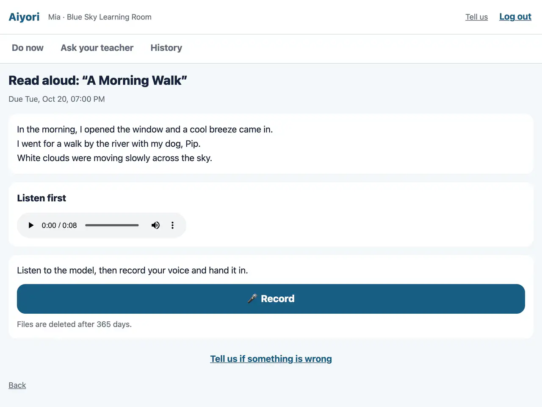The height and width of the screenshot is (407, 542).
Task: Go to the History tab
Action: tap(166, 48)
